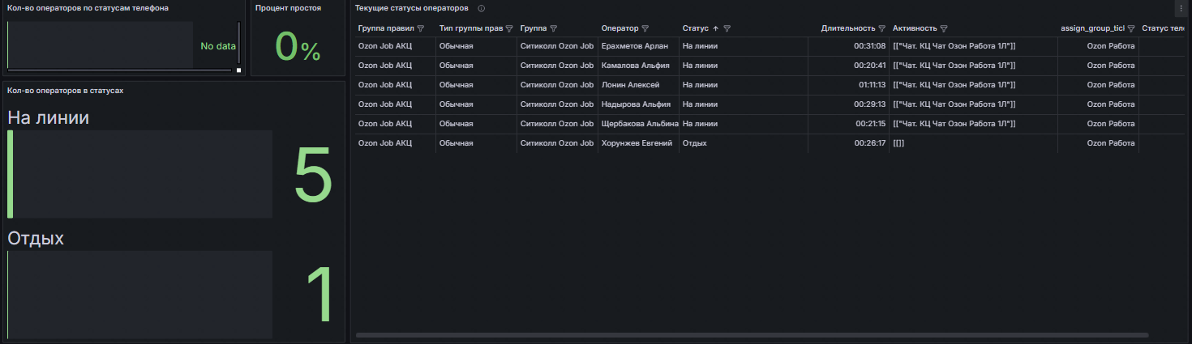The width and height of the screenshot is (1192, 344).
Task: Open Кол-во операторов в статусах panel title
Action: [65, 91]
